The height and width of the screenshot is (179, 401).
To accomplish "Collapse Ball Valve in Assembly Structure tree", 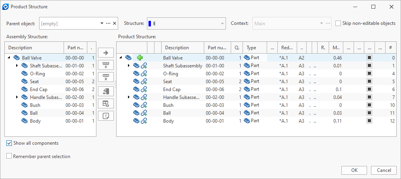I will [9, 58].
